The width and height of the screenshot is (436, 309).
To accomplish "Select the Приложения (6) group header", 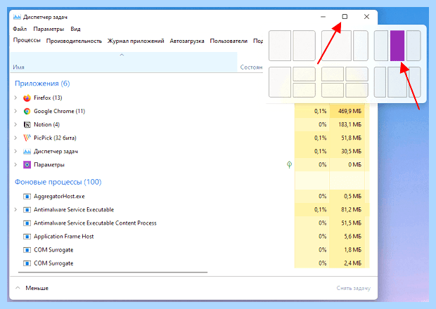I will click(42, 84).
